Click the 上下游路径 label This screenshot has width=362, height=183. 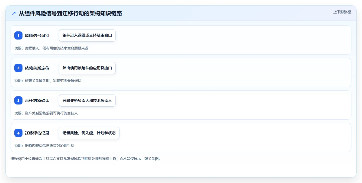(342, 12)
